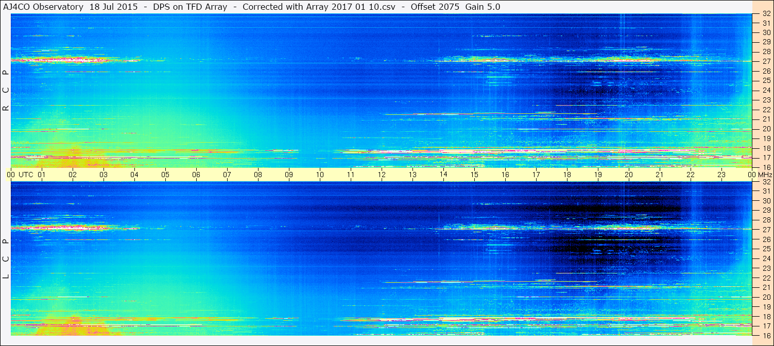Select hour 02 on the UTC axis

(73, 175)
